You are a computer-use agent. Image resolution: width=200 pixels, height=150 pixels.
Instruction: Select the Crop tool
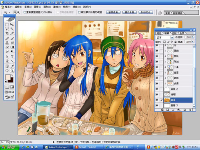click(7, 33)
